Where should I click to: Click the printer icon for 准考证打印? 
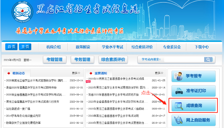[x=179, y=91]
